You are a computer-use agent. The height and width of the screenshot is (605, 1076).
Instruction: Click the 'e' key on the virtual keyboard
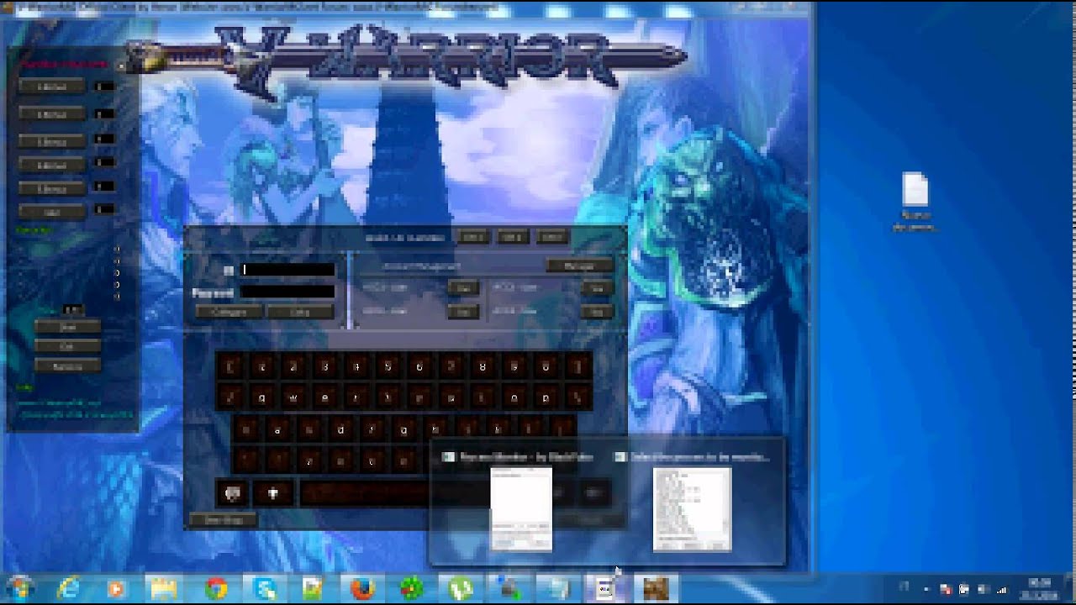click(325, 397)
